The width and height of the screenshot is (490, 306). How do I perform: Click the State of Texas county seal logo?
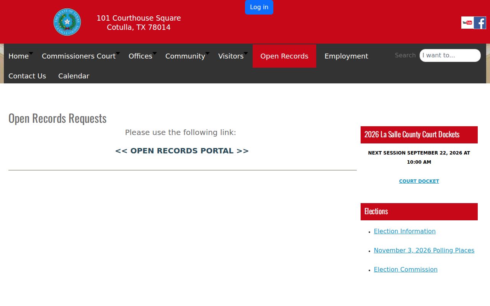coord(67,22)
